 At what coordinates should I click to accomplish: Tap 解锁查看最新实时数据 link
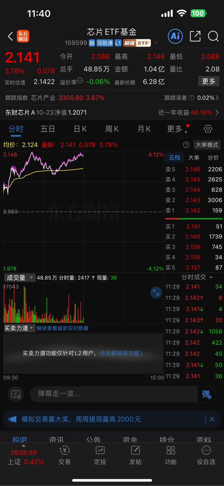point(62,328)
